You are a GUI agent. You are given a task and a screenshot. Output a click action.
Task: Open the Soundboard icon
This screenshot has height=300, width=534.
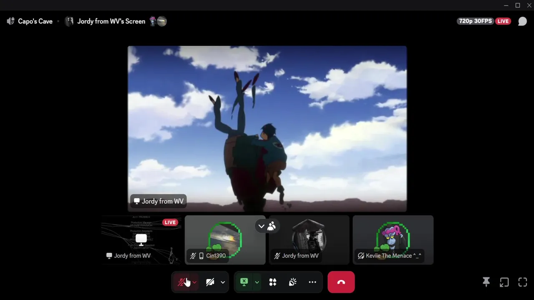293,282
